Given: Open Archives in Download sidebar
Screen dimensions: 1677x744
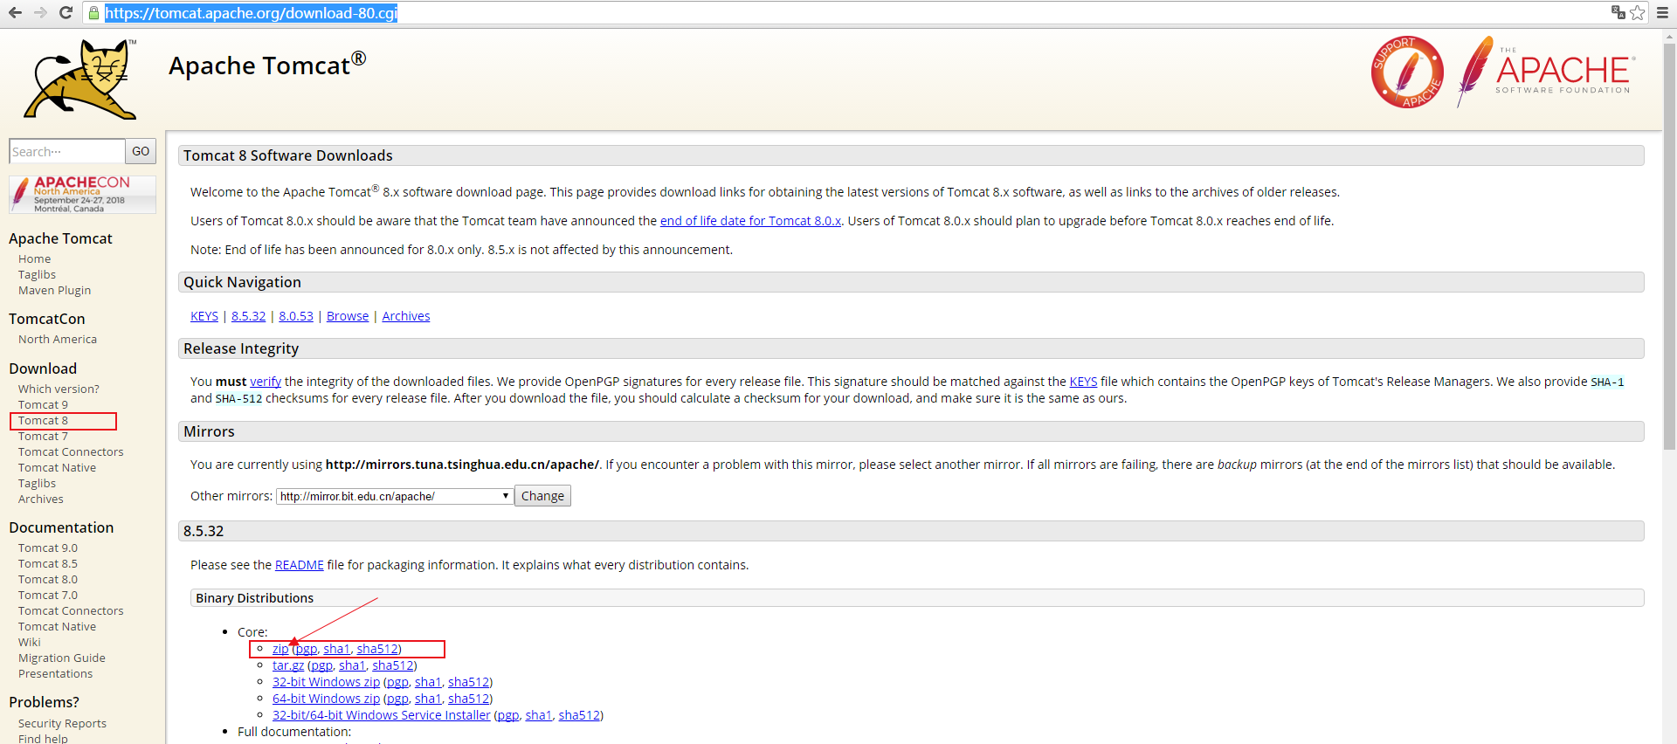Looking at the screenshot, I should point(40,499).
